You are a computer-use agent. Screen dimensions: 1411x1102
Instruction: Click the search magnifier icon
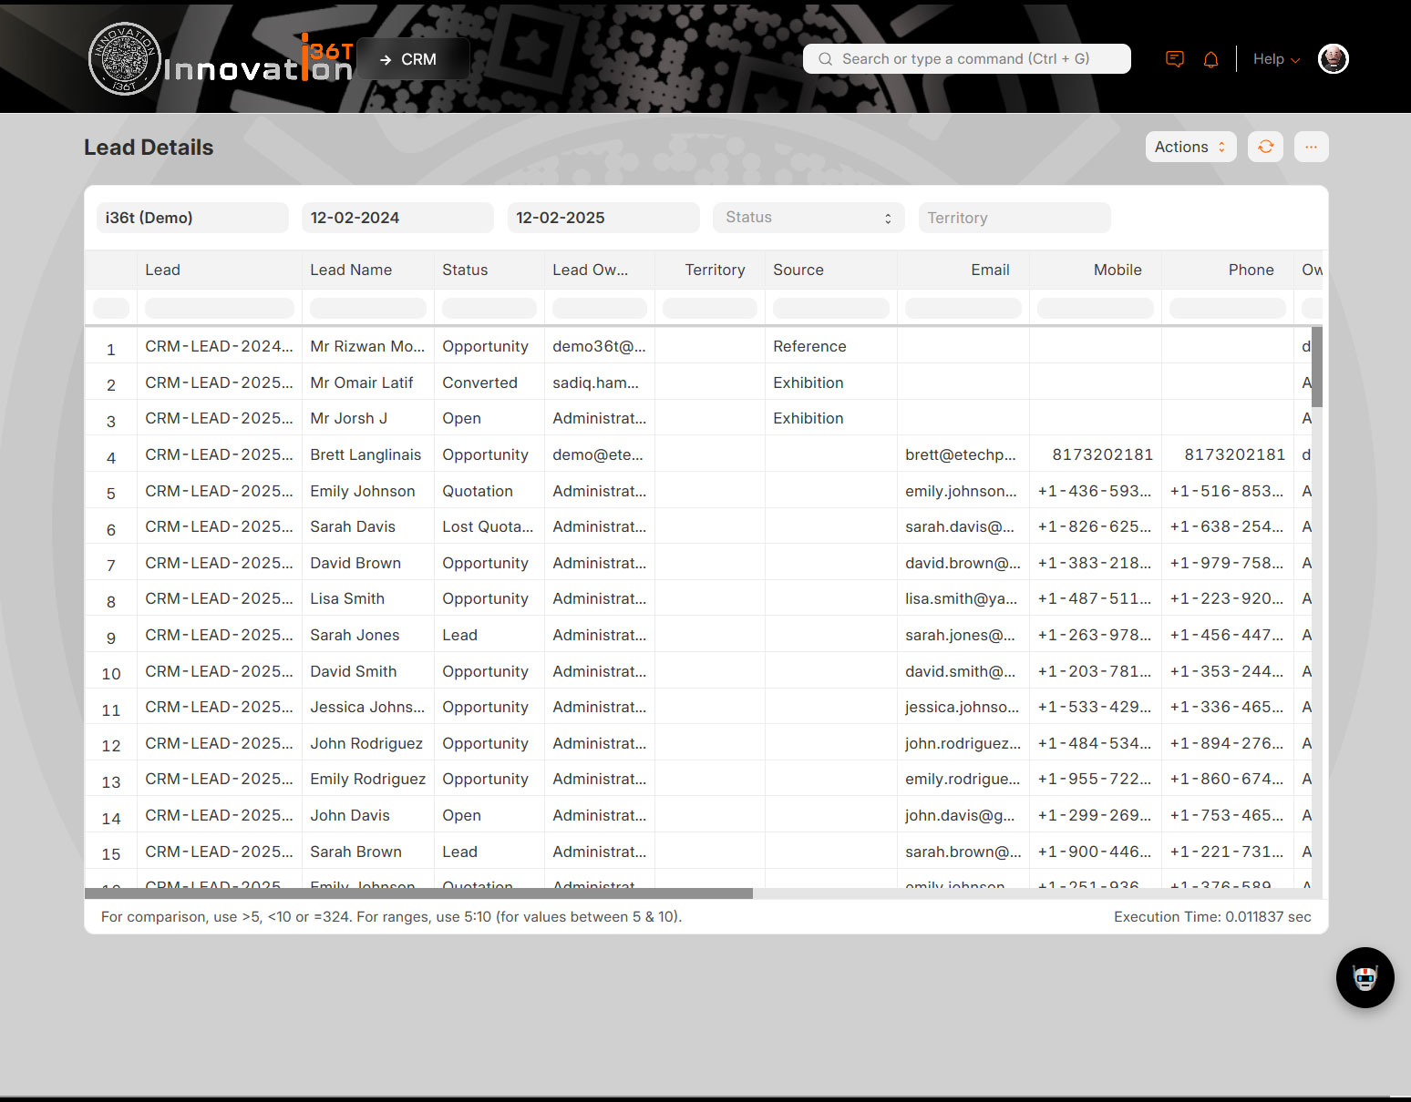pos(826,59)
